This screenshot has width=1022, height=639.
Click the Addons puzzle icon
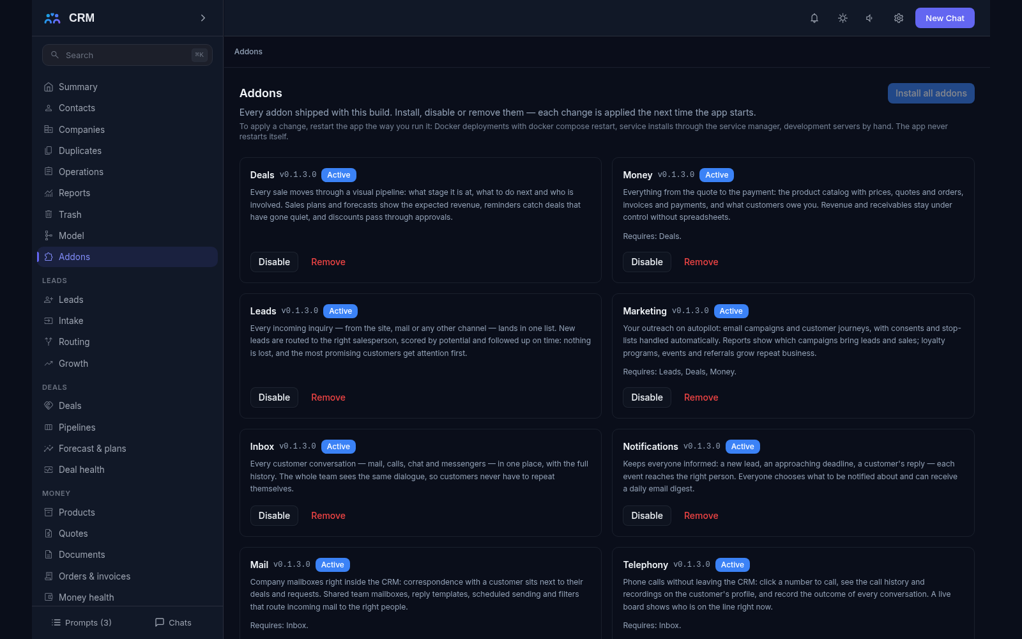pos(49,257)
